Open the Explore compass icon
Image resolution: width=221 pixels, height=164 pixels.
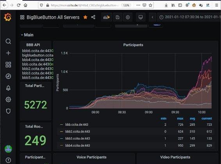pos(8,76)
